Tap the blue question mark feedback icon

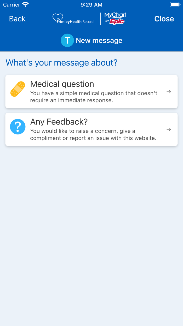tap(18, 126)
